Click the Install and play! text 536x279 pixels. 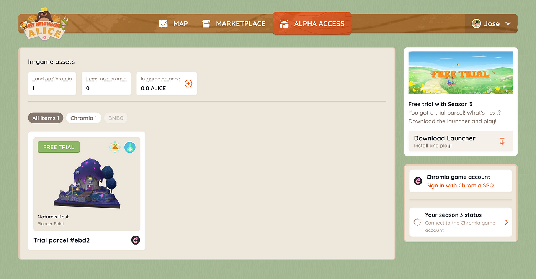tap(433, 146)
